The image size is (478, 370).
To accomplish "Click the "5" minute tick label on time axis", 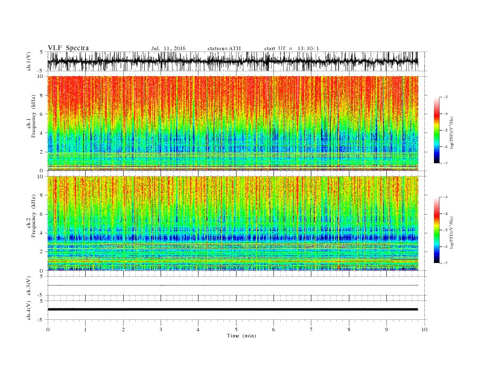I will tap(236, 329).
